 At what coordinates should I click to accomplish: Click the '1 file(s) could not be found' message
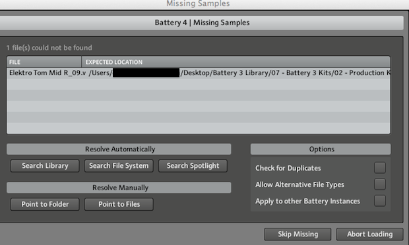49,47
